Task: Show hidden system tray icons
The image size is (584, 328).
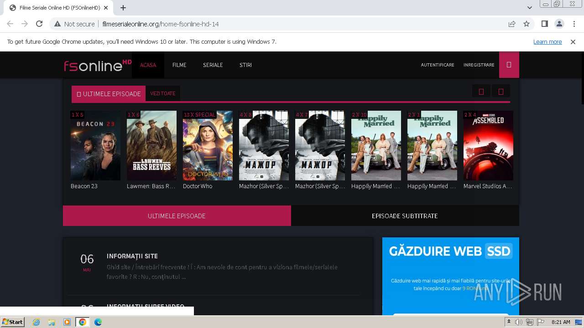Action: tap(509, 322)
